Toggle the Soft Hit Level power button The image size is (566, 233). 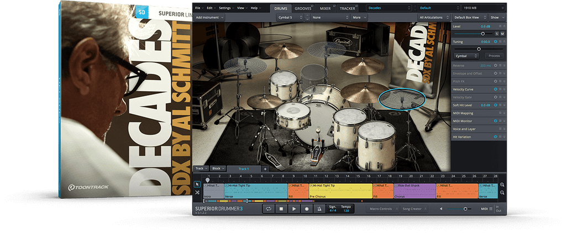click(496, 105)
